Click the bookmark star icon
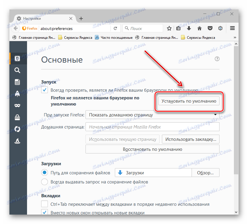The height and width of the screenshot is (224, 248). coord(169,29)
